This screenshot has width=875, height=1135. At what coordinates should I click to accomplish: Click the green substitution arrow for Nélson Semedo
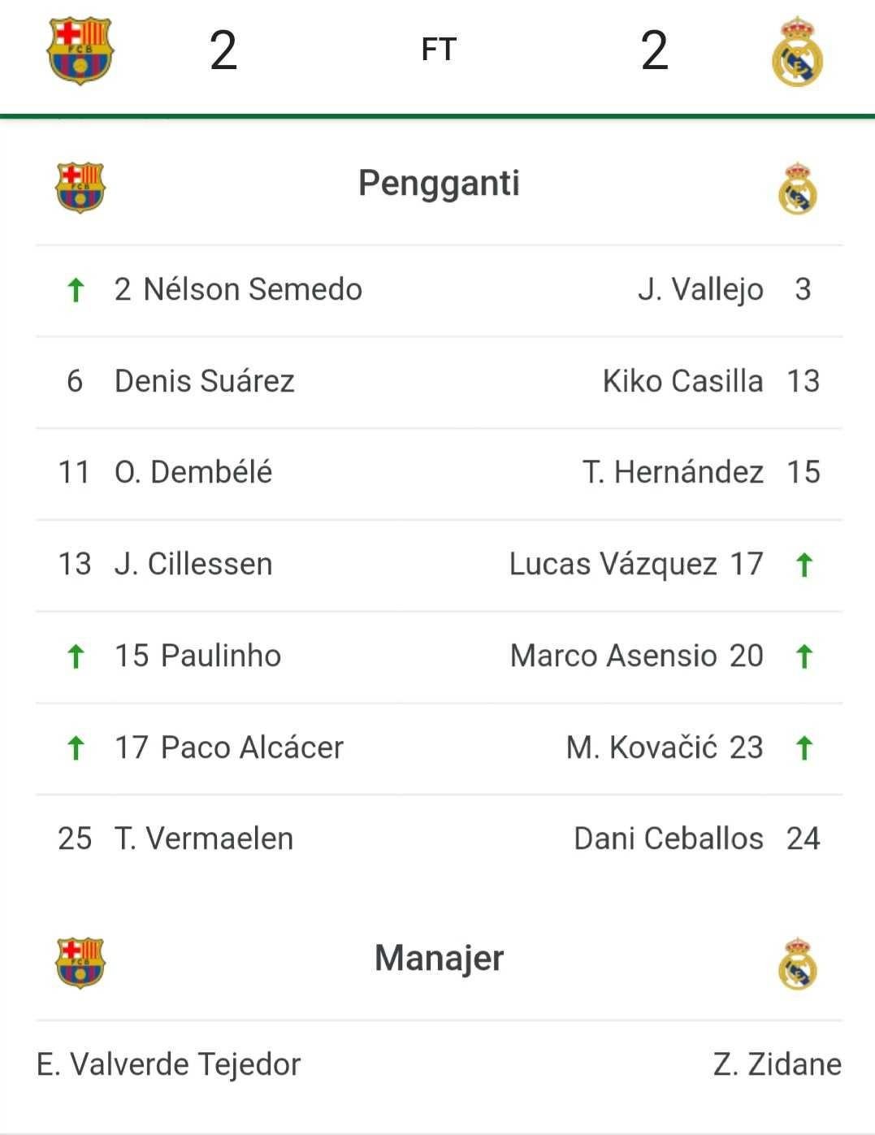coord(76,290)
